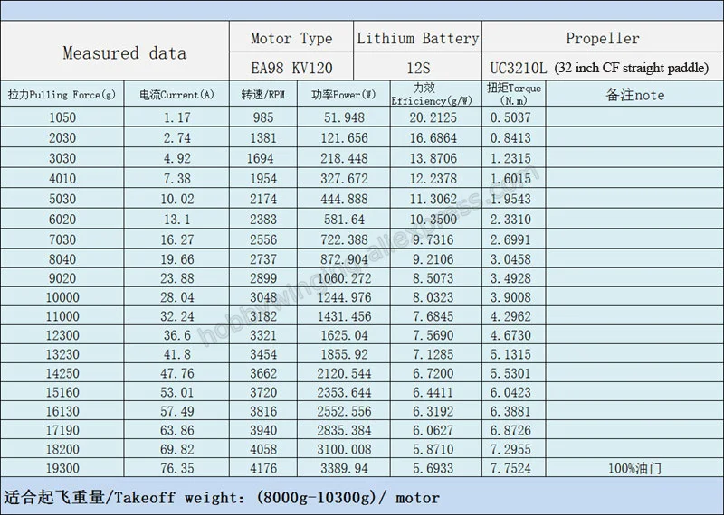Click power value '2552.556'
The width and height of the screenshot is (724, 515).
click(344, 411)
